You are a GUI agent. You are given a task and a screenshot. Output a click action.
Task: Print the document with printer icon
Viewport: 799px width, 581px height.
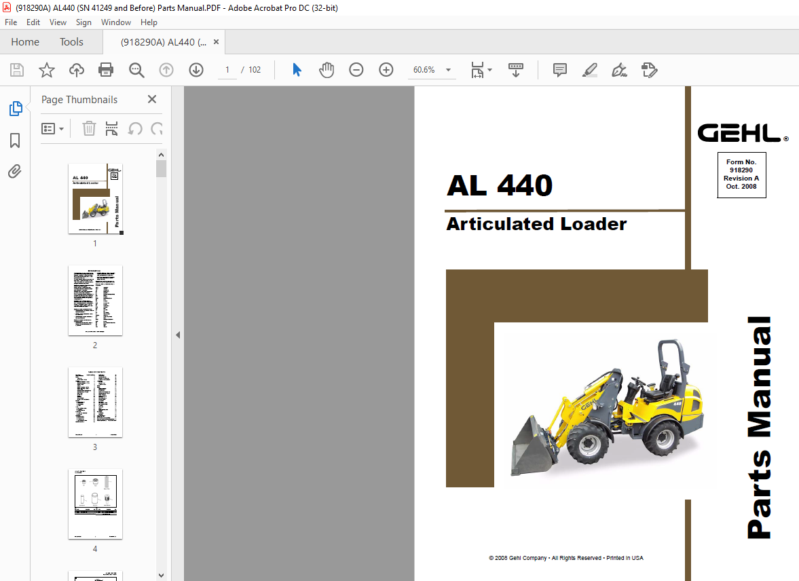106,70
